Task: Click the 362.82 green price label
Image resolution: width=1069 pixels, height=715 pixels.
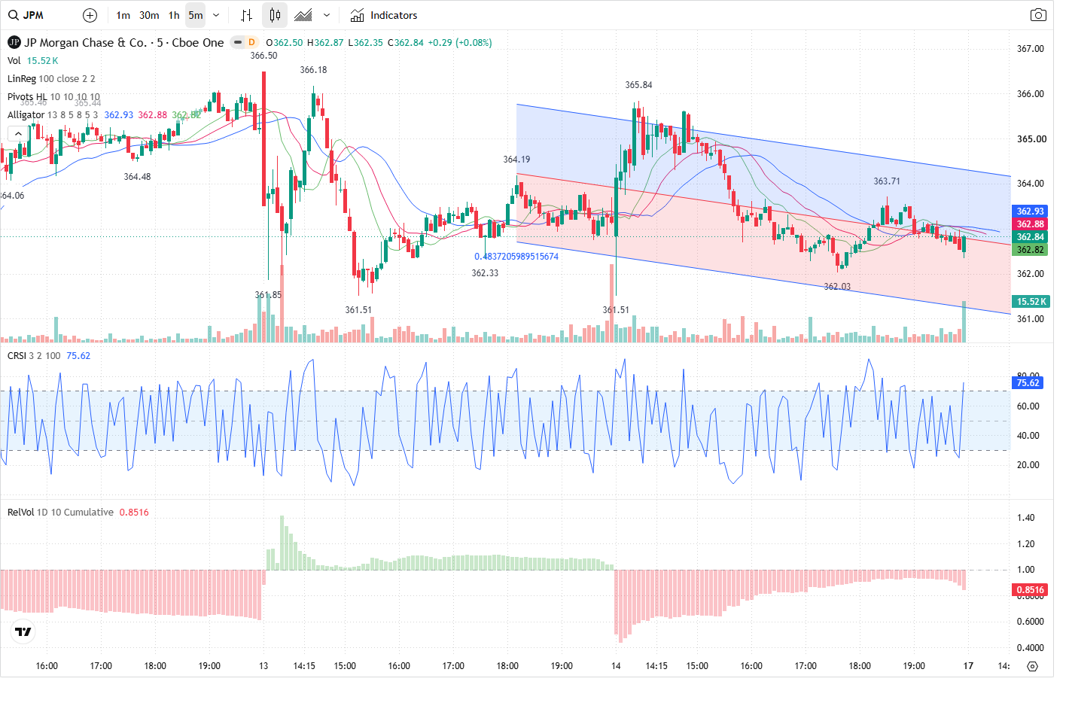Action: [1030, 250]
